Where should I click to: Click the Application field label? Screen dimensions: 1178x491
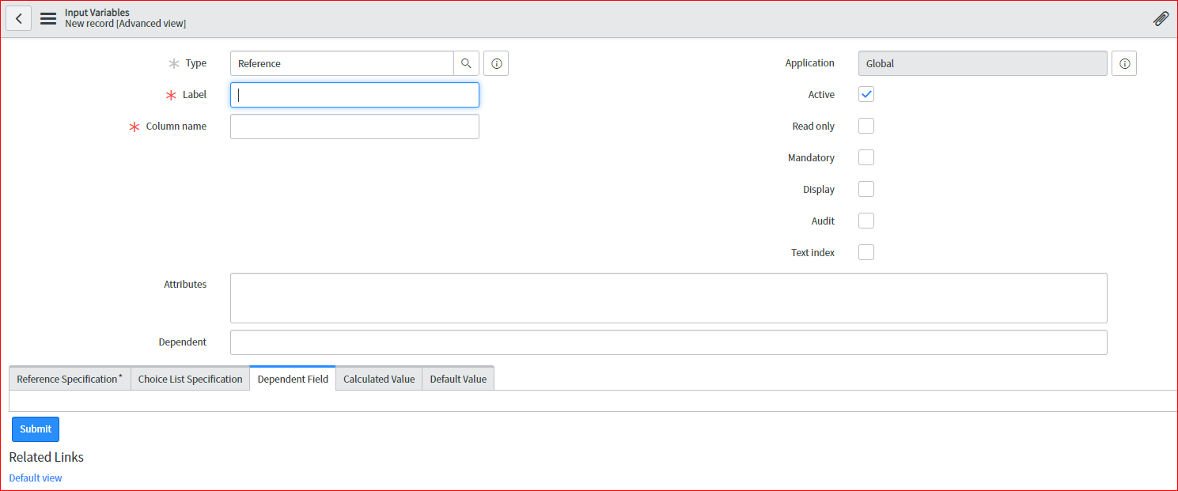[x=809, y=62]
